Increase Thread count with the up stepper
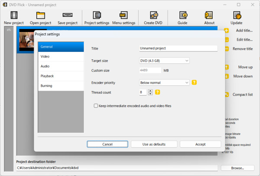 [150, 90]
